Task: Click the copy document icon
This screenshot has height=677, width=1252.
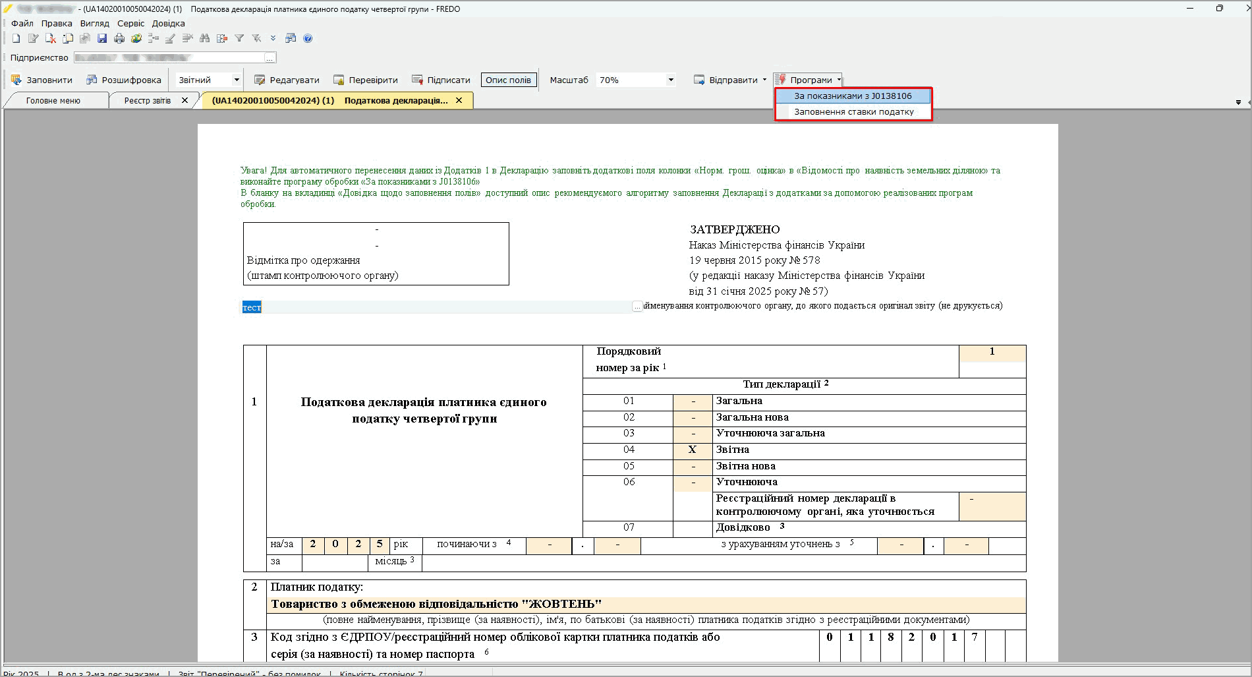Action: pos(67,38)
